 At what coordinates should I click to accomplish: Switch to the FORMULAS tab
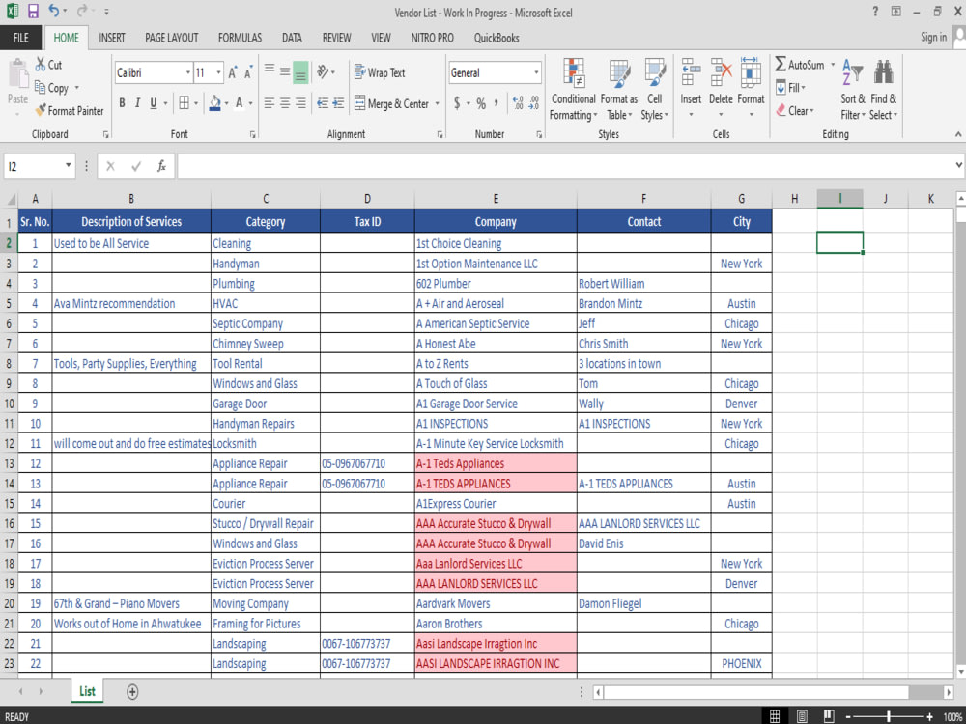coord(240,38)
